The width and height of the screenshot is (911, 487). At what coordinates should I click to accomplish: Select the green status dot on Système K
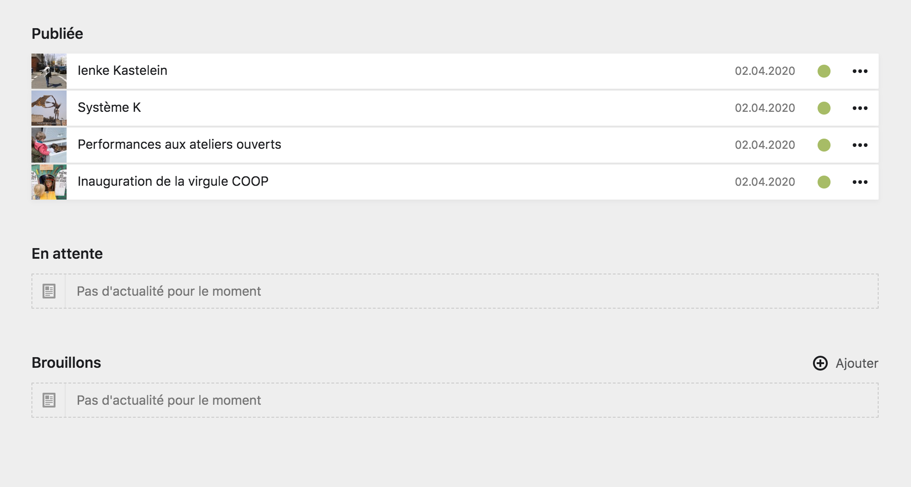point(824,108)
